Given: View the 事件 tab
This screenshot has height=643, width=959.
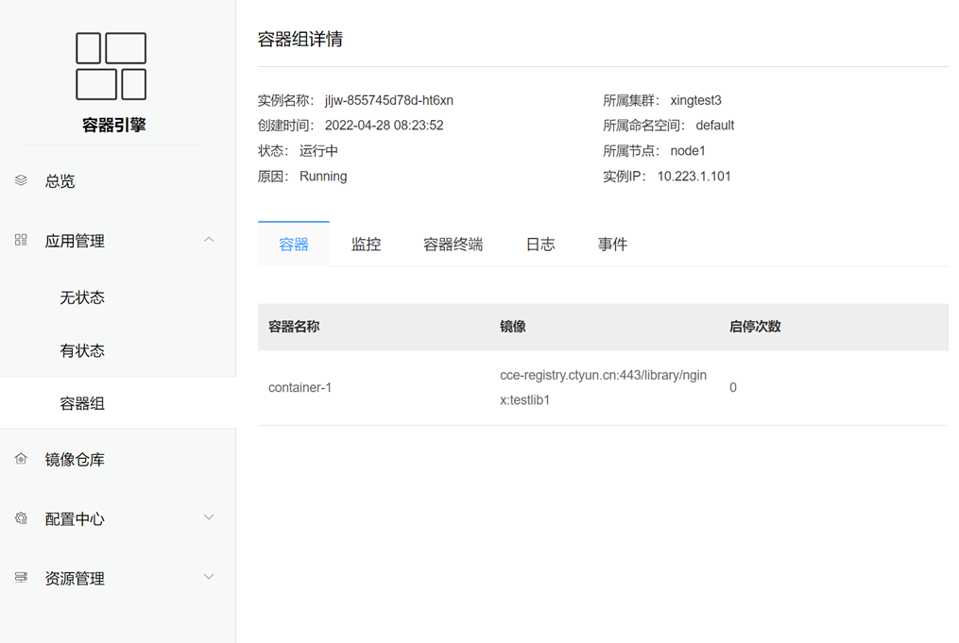Looking at the screenshot, I should click(612, 245).
